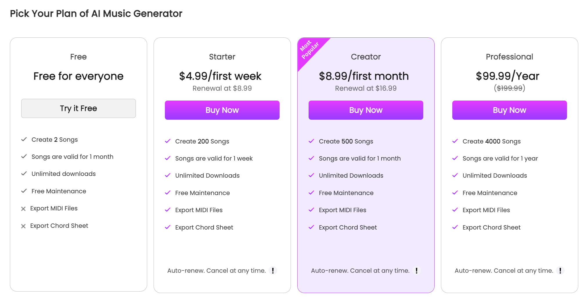The height and width of the screenshot is (302, 587).
Task: Click checkmark beside Create 200 Songs
Action: pos(168,141)
